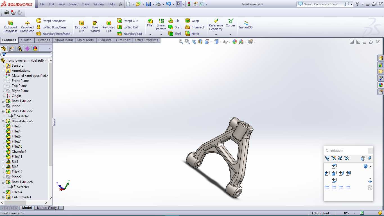The width and height of the screenshot is (384, 216).
Task: Open the ConfigurationManager tab icon
Action: click(19, 49)
